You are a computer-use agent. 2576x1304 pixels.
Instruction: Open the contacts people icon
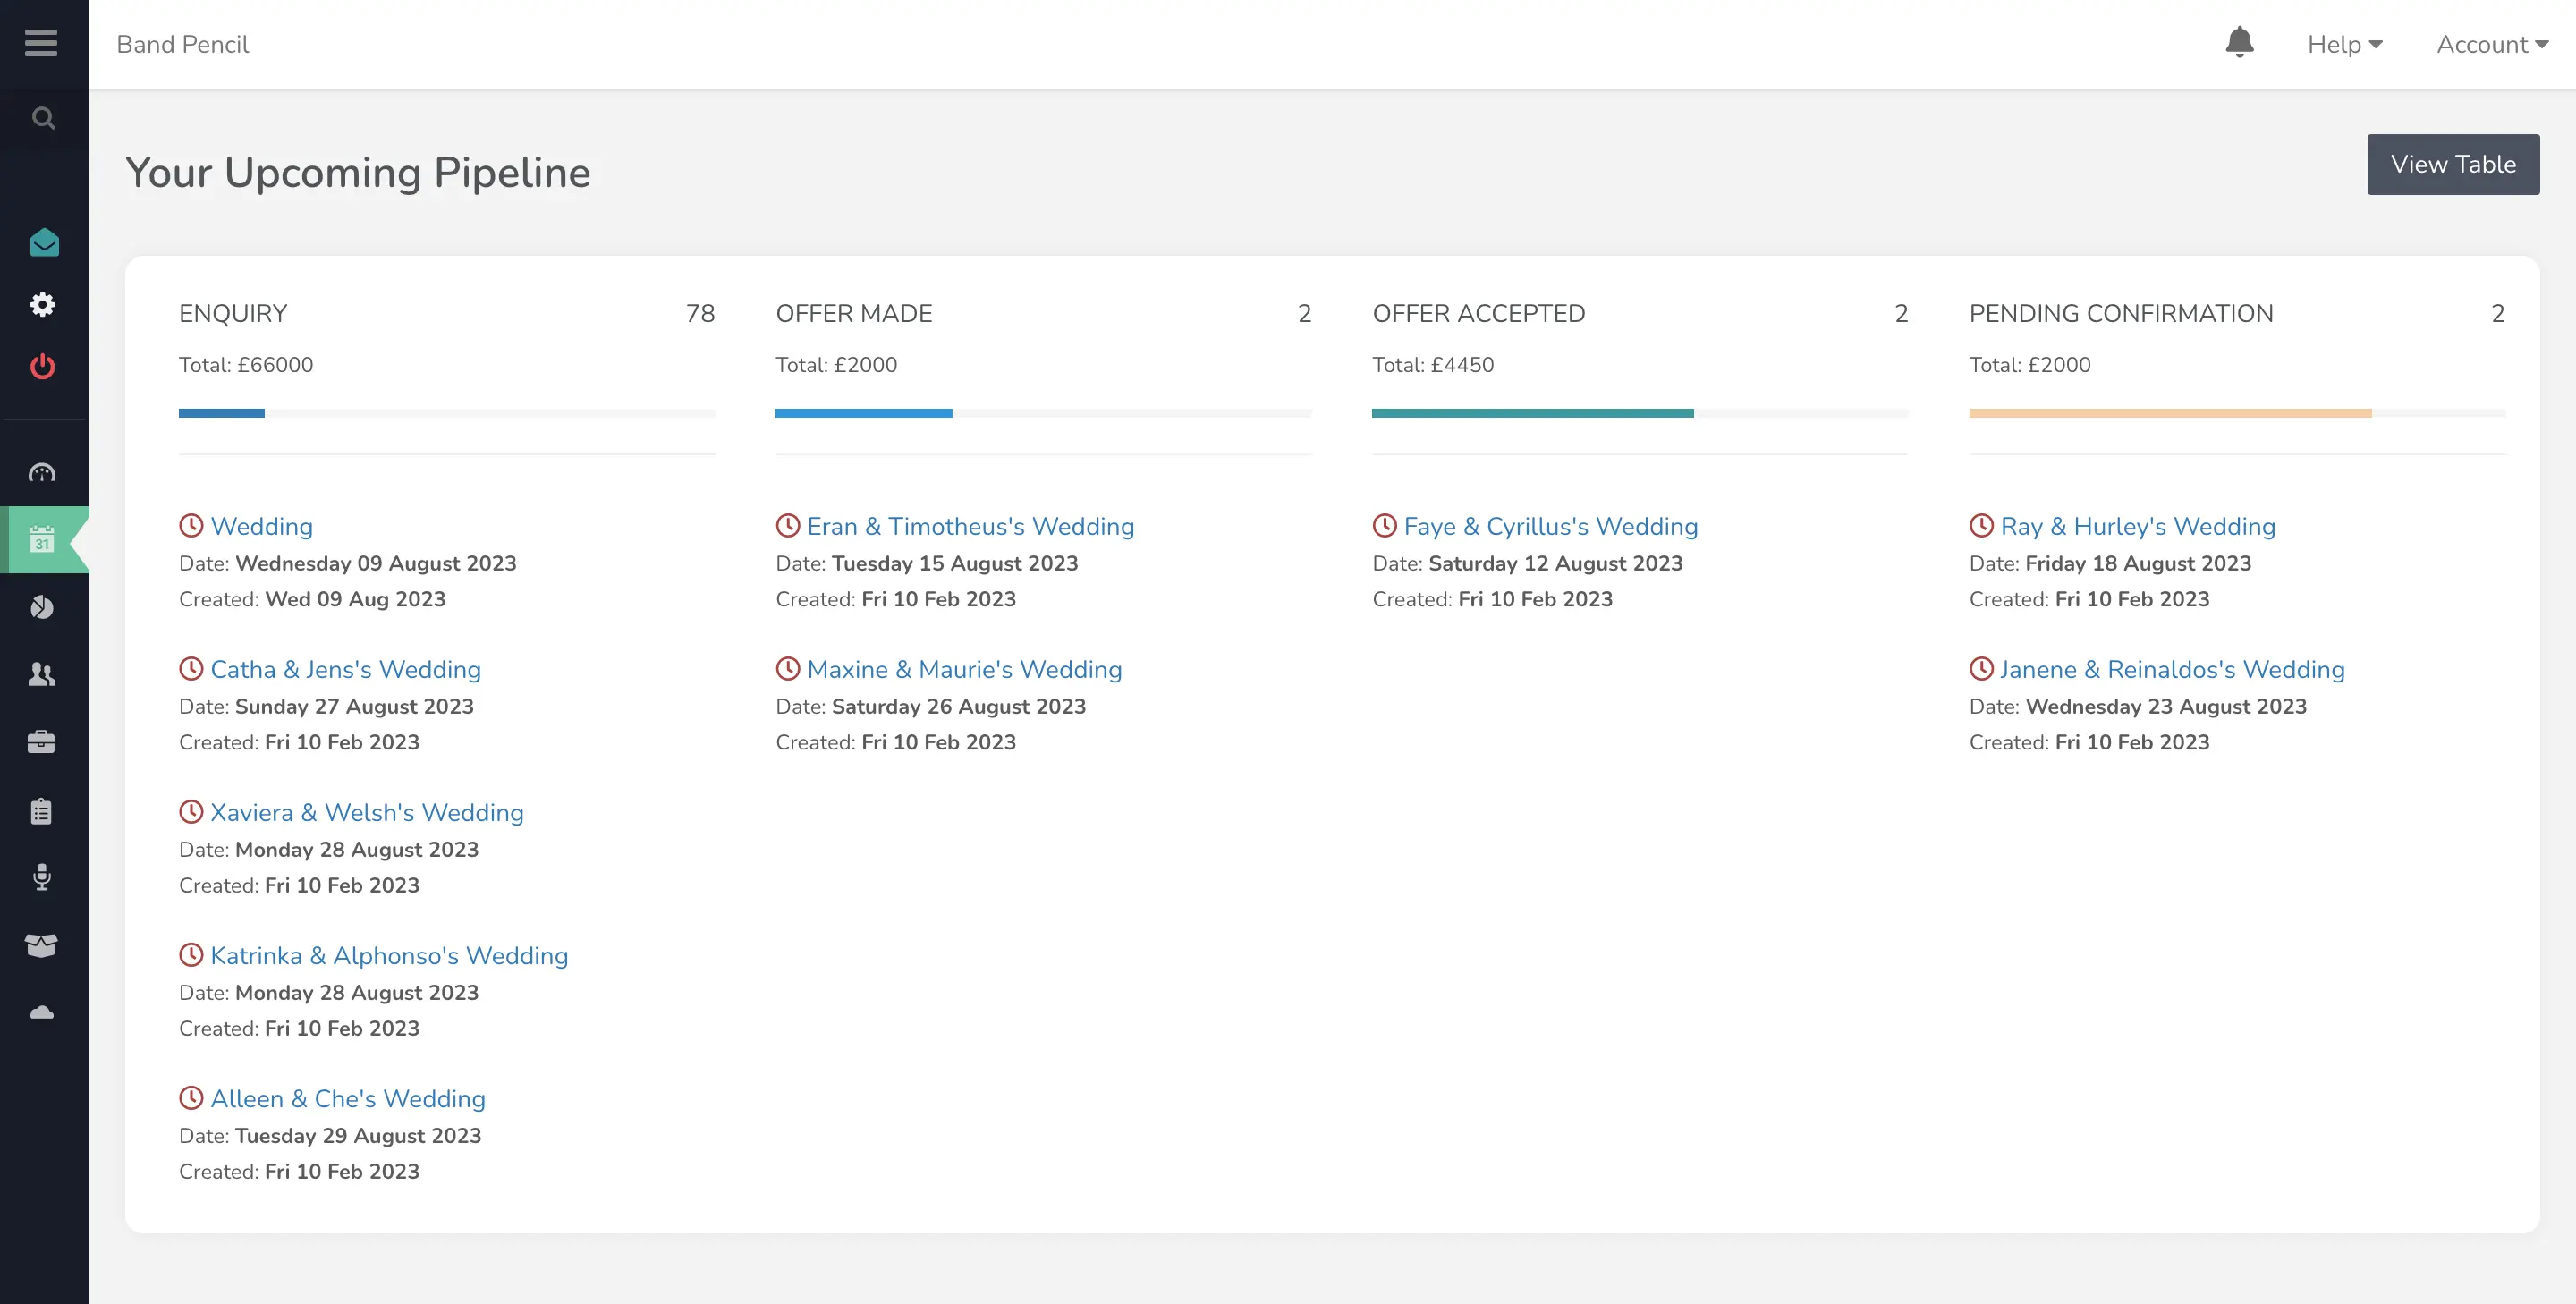(x=42, y=674)
